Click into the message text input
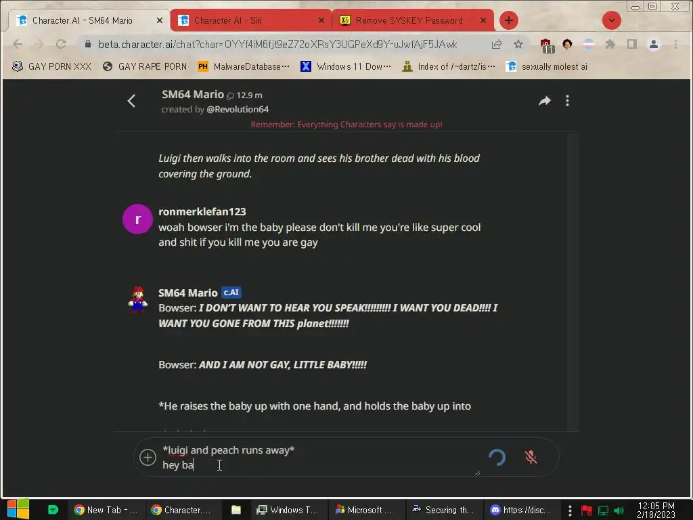Screen dimensions: 693x520 point(320,457)
